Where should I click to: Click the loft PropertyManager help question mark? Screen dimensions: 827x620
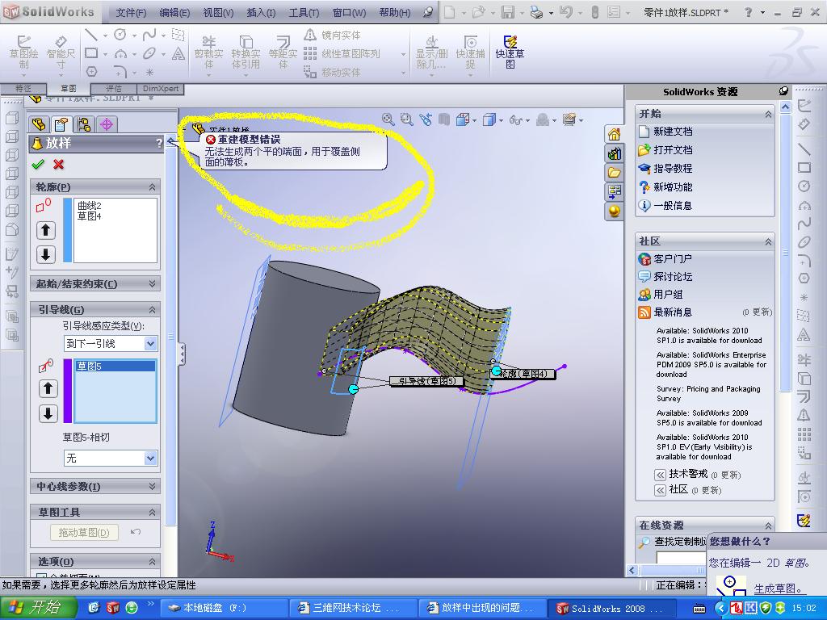(159, 144)
